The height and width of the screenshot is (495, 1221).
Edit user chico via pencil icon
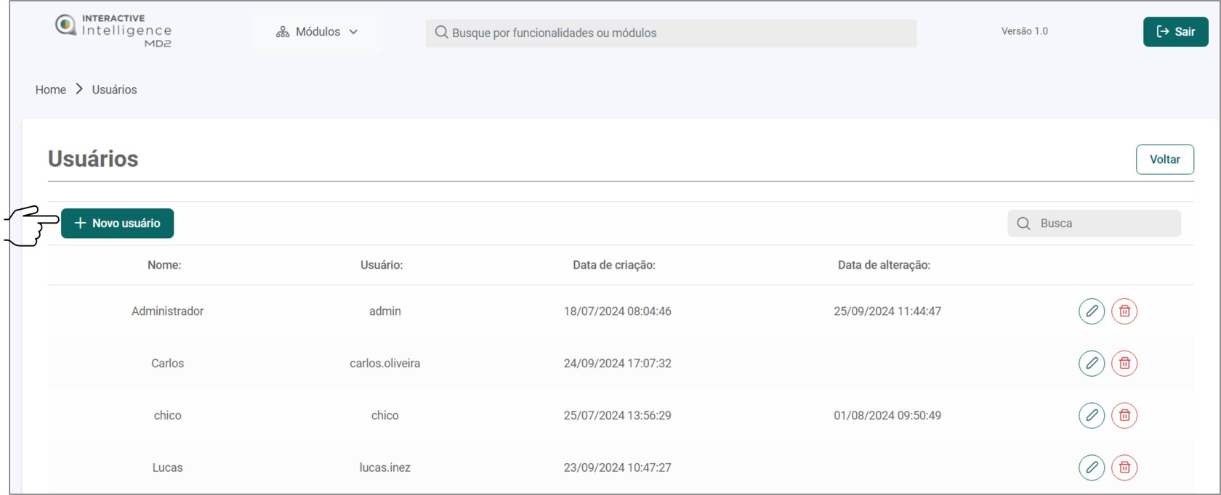pyautogui.click(x=1091, y=416)
